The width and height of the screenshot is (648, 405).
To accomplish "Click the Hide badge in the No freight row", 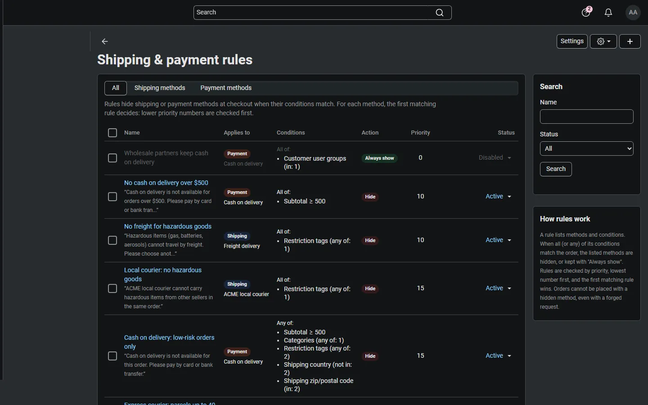I will pos(370,241).
